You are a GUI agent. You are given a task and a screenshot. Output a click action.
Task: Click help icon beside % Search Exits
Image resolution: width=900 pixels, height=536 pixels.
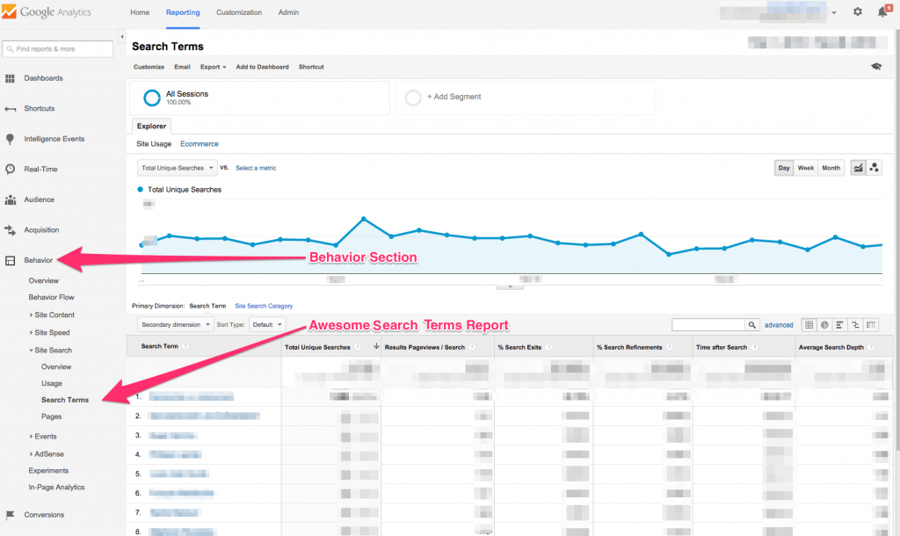[x=548, y=347]
